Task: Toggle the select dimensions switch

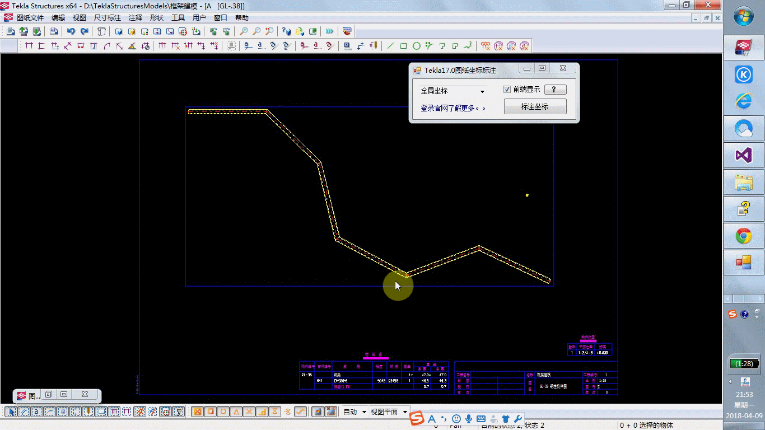Action: point(114,412)
